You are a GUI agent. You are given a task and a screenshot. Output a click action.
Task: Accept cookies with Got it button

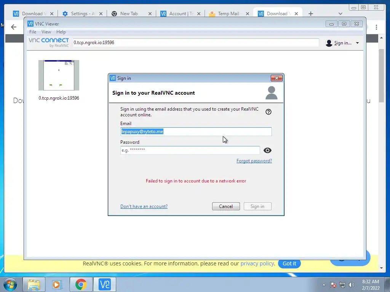tap(289, 263)
